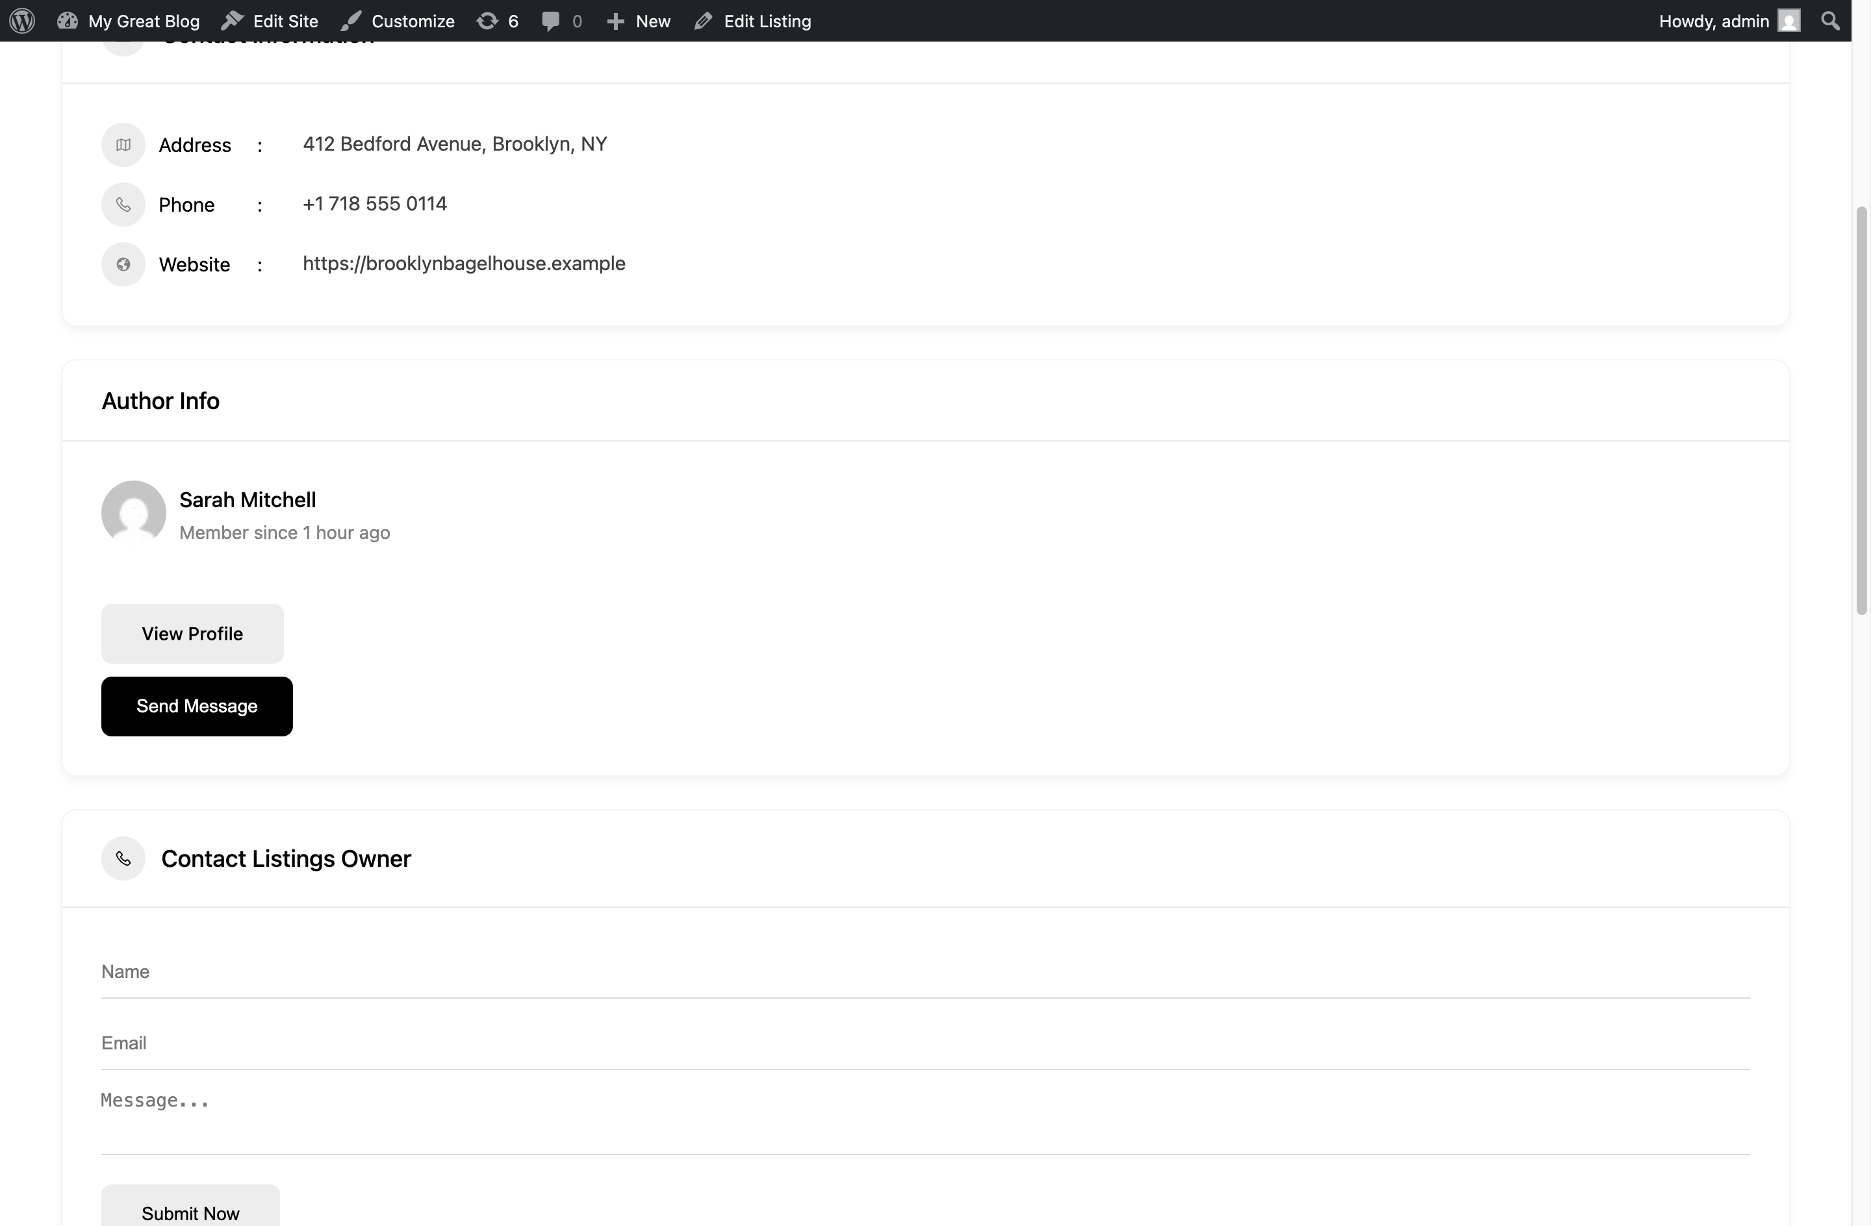Click the Website label
This screenshot has height=1226, width=1871.
click(x=195, y=265)
